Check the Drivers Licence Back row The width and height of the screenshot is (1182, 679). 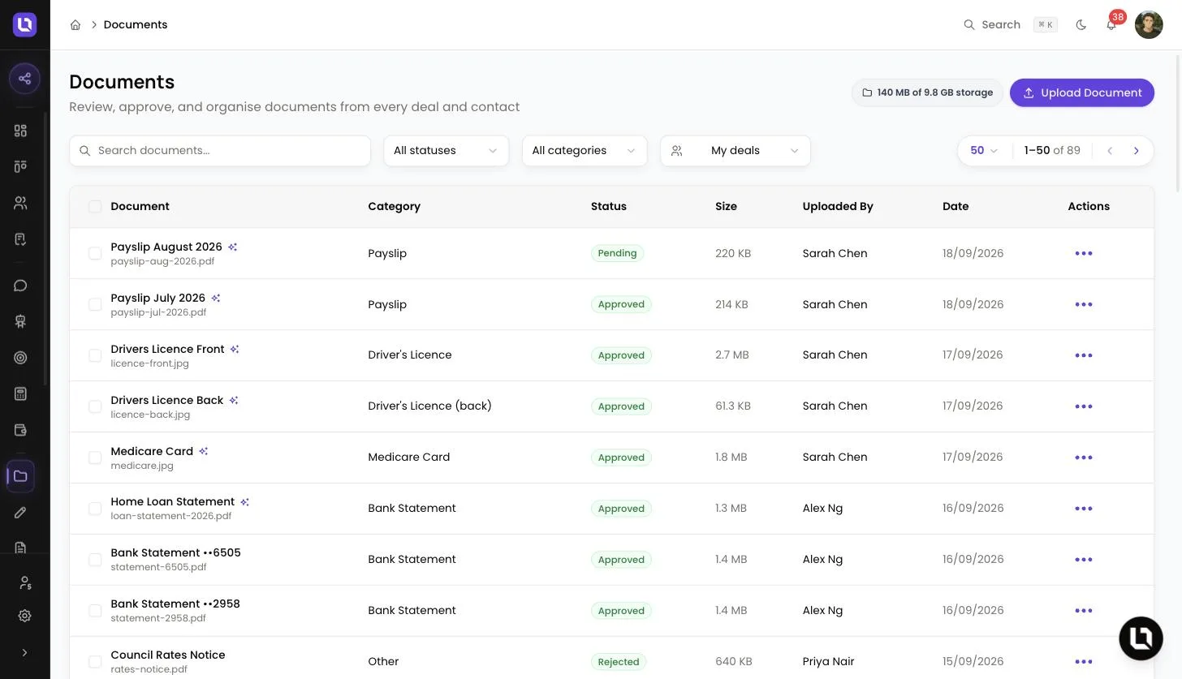[x=95, y=406]
